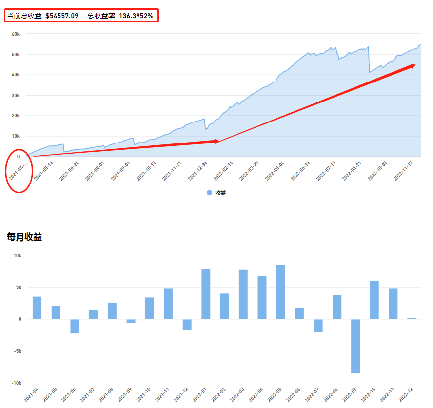This screenshot has width=433, height=408.
Task: Toggle the 收益 legend series
Action: (216, 193)
